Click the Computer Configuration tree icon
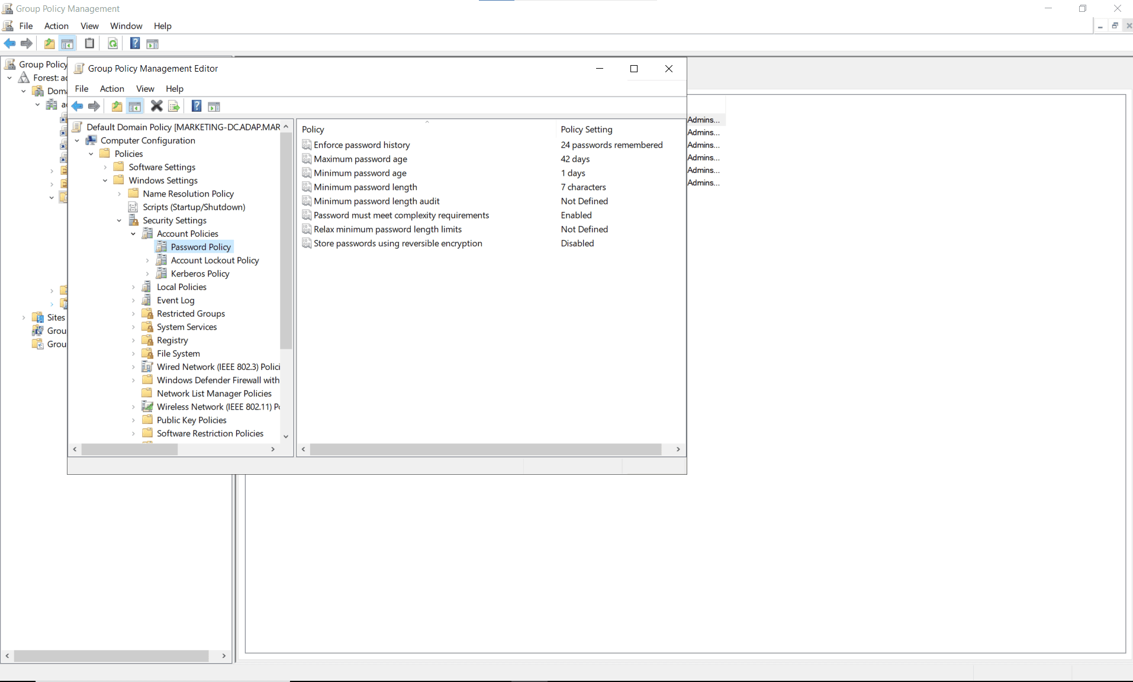This screenshot has height=682, width=1133. (91, 140)
